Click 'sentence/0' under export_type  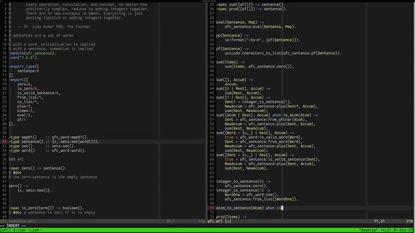point(29,71)
